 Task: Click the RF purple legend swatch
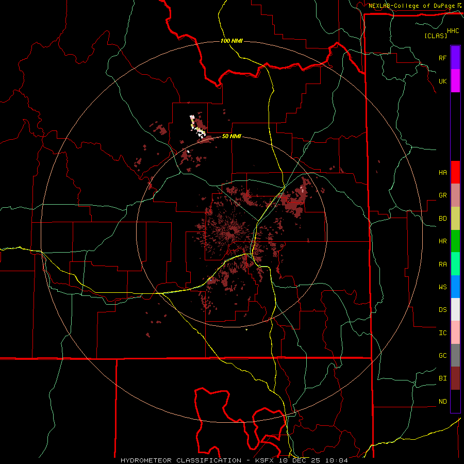click(455, 58)
